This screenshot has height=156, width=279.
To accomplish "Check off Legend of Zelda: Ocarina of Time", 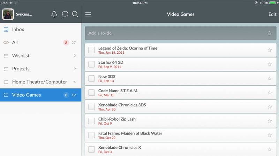I will pos(92,50).
